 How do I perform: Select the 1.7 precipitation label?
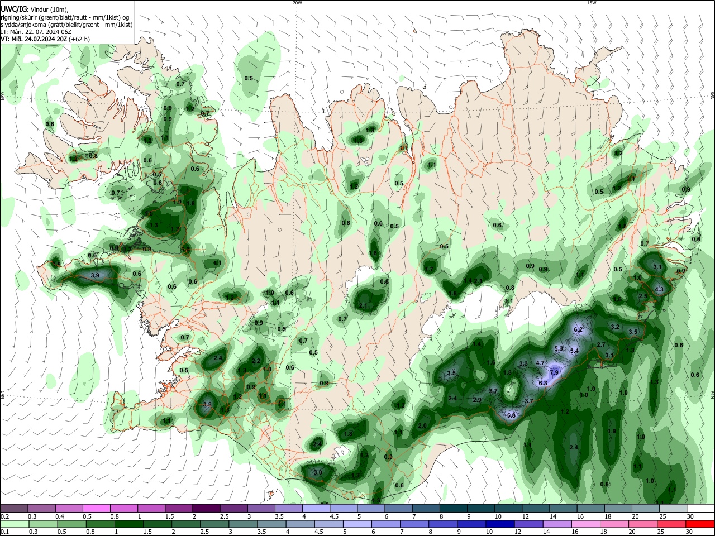pos(429,269)
